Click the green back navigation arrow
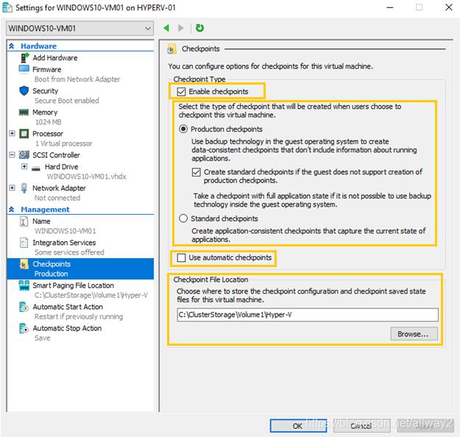 click(166, 28)
